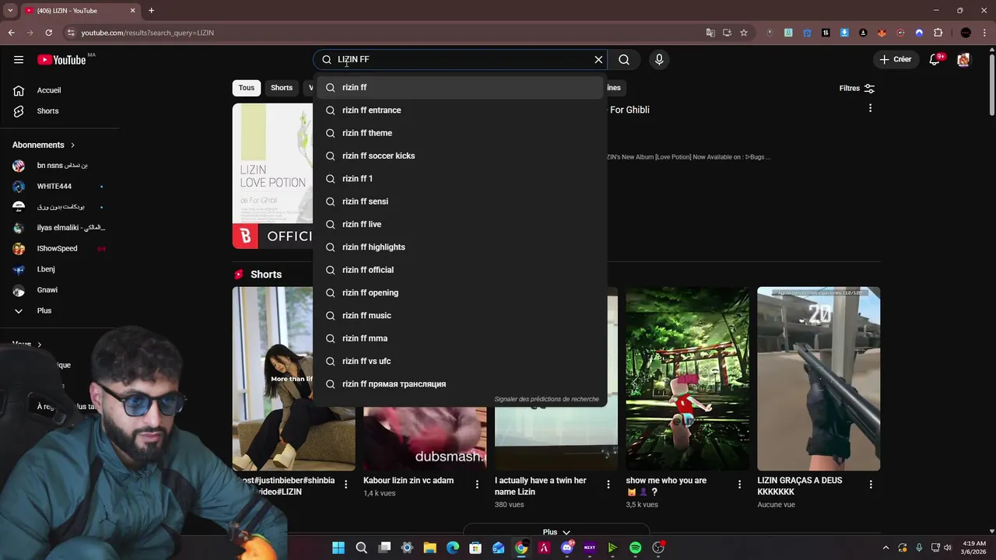The width and height of the screenshot is (996, 560).
Task: Click Signaler des prédictions de recherche
Action: [547, 399]
